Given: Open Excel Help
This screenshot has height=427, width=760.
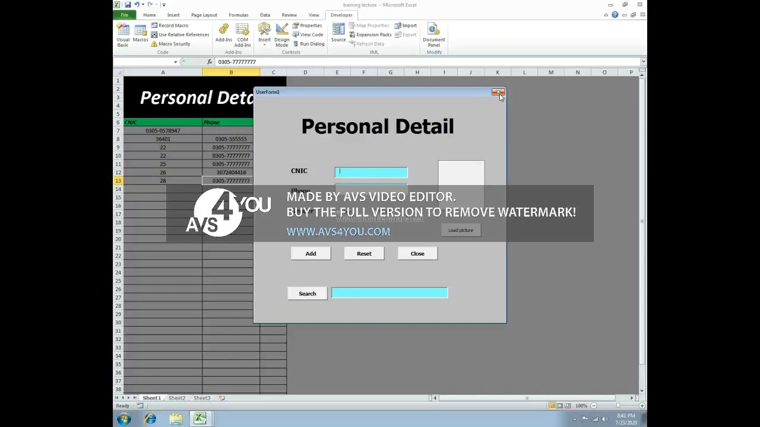Looking at the screenshot, I should 615,15.
